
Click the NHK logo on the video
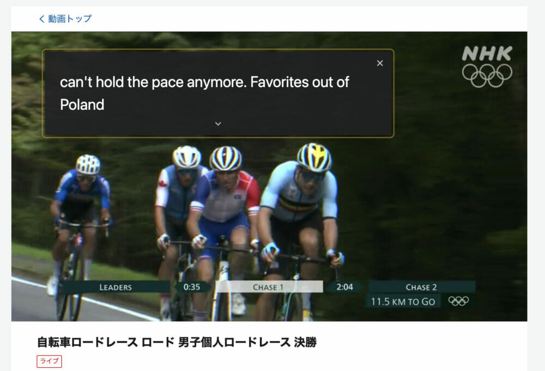point(487,54)
